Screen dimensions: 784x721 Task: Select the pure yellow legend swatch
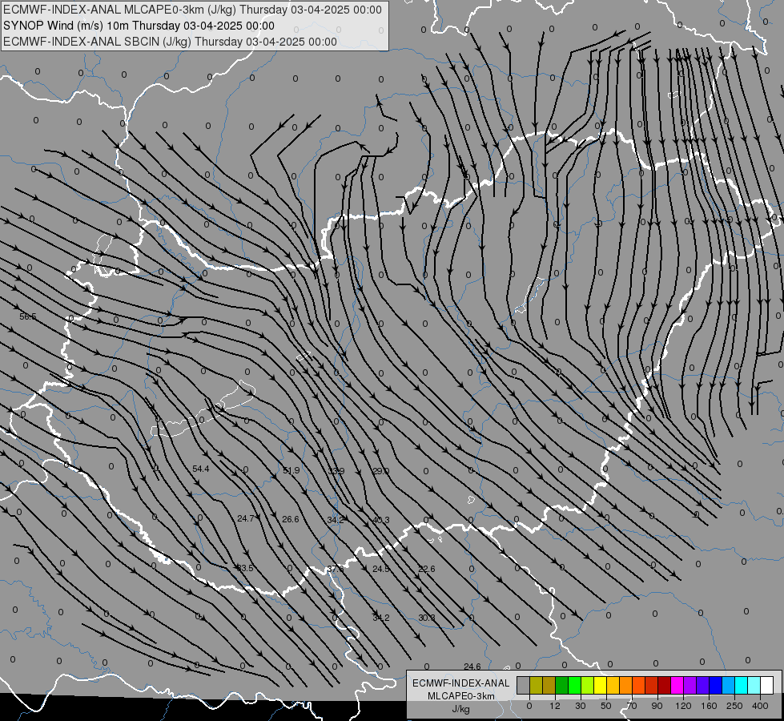pyautogui.click(x=601, y=685)
